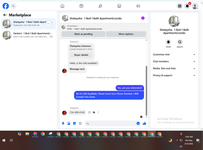203x150 pixels.
Task: Open Buyer details
Action: 81,55
